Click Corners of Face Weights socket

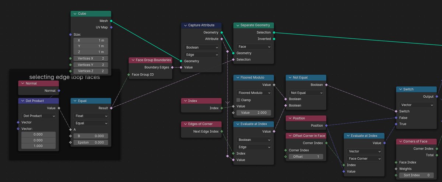396,169
